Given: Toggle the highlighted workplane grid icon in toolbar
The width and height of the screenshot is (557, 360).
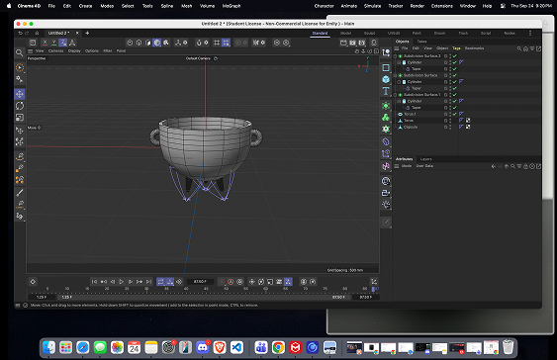Looking at the screenshot, I should (x=226, y=43).
